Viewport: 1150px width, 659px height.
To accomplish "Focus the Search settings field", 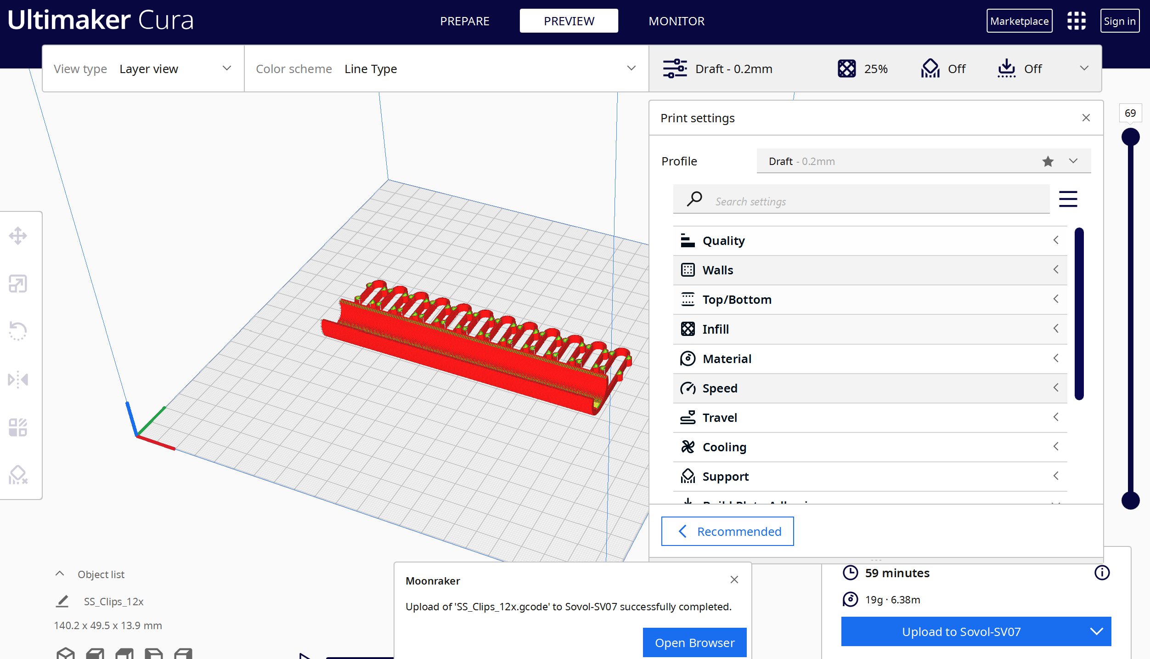I will pyautogui.click(x=861, y=199).
